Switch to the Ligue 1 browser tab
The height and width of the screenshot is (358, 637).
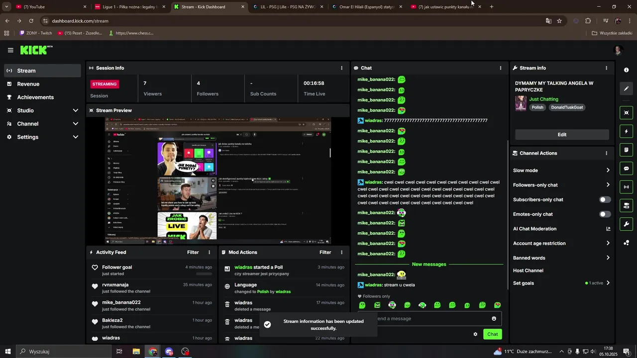pos(130,7)
